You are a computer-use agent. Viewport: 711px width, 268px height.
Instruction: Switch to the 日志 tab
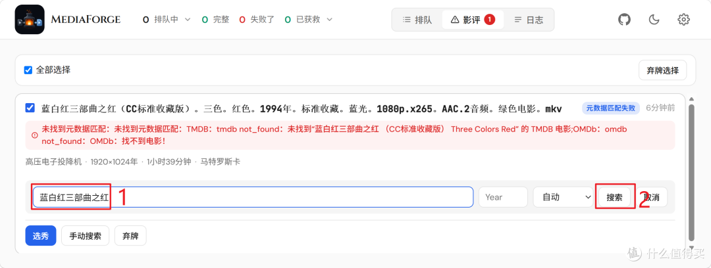[529, 20]
